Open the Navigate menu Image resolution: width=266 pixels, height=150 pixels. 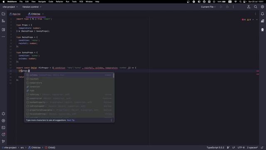tap(42, 2)
